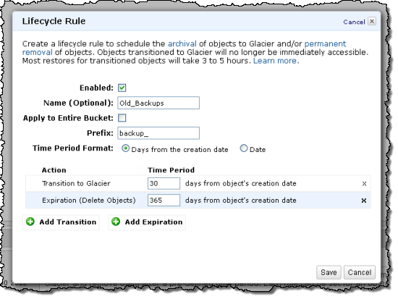Select the Date time period format radio
Screen dimensions: 398x299
click(x=244, y=148)
